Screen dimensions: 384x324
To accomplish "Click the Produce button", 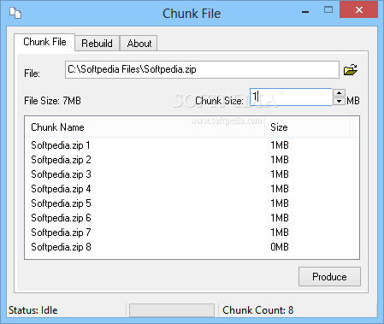I will coord(329,276).
